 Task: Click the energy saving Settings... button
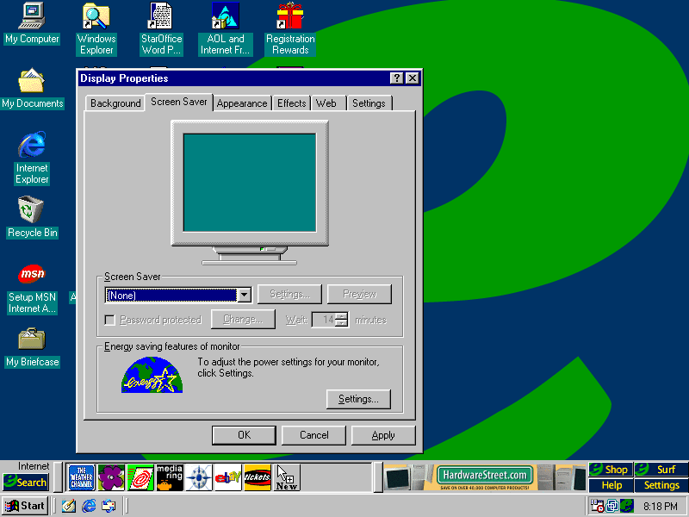pyautogui.click(x=358, y=399)
